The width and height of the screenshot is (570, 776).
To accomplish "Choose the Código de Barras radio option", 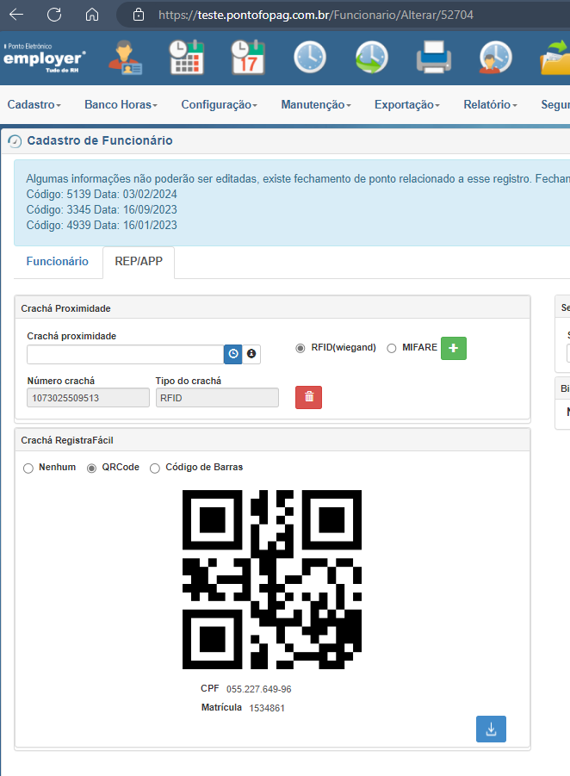I will (155, 469).
